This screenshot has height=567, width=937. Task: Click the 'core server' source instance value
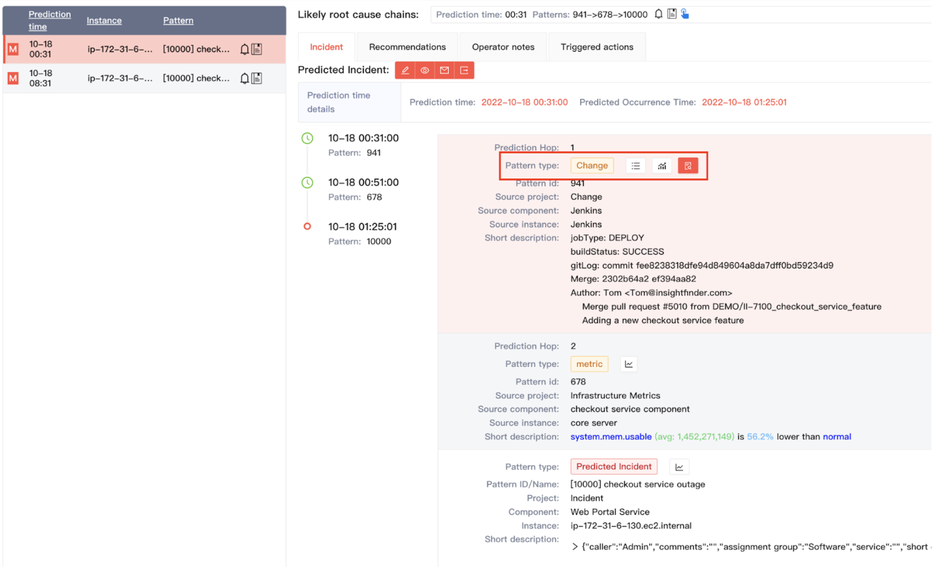pyautogui.click(x=594, y=423)
